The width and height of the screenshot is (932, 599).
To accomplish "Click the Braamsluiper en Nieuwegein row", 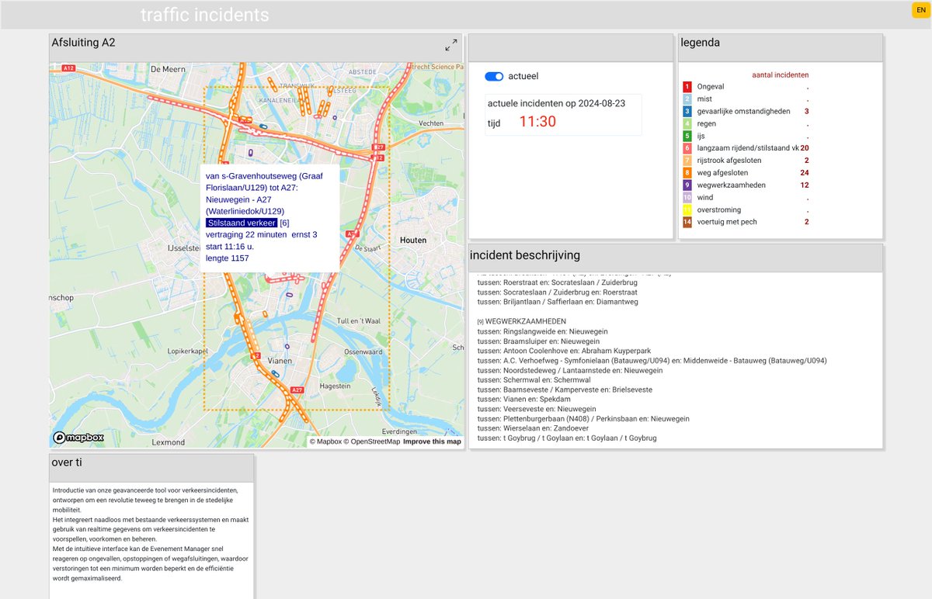I will (x=537, y=341).
